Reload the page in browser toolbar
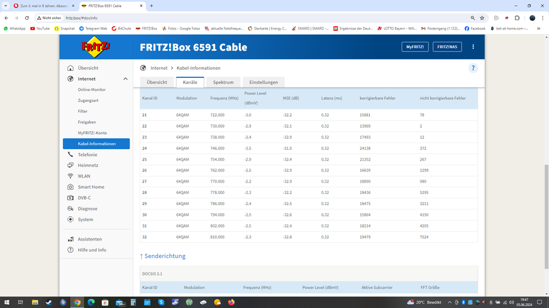 27,18
